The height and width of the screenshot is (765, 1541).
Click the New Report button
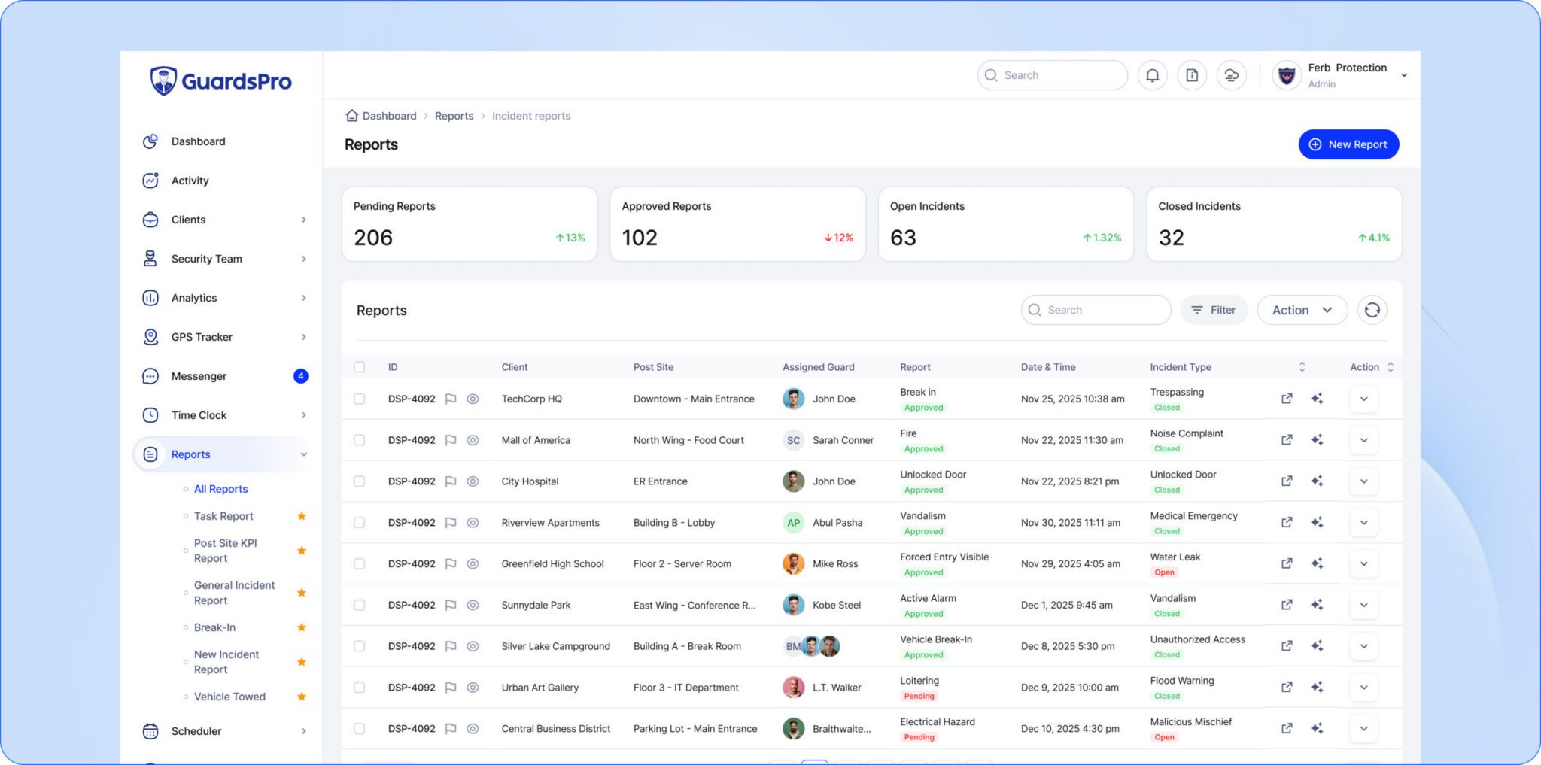click(x=1348, y=144)
